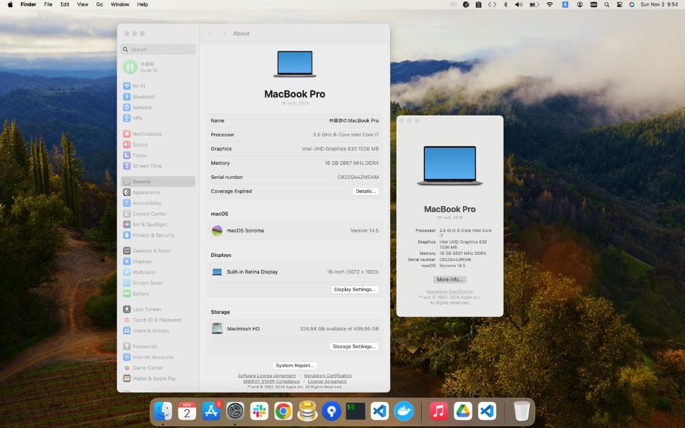Click More Info in the About window
Image resolution: width=685 pixels, height=428 pixels.
tap(450, 279)
